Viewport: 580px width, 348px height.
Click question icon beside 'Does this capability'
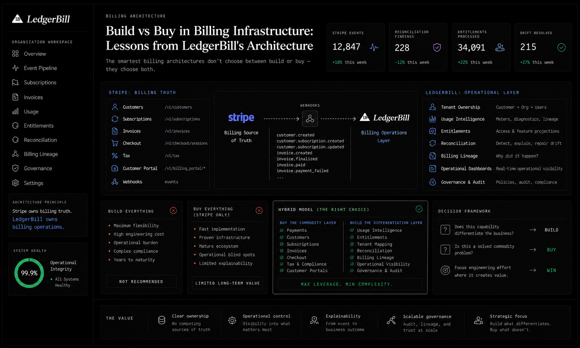click(x=445, y=230)
